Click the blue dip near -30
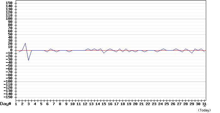220x113 pixels. 29,60
